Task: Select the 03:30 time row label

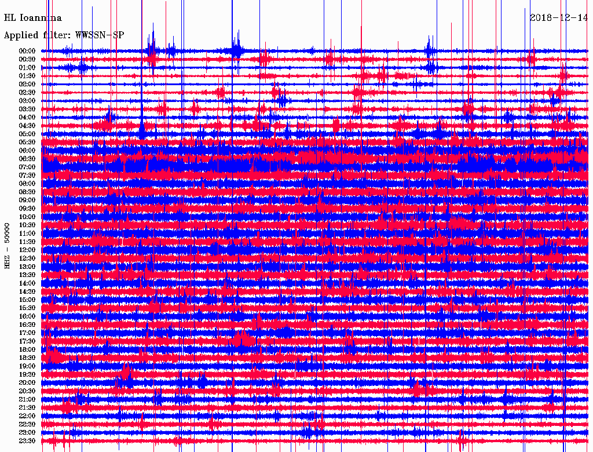Action: coord(27,109)
